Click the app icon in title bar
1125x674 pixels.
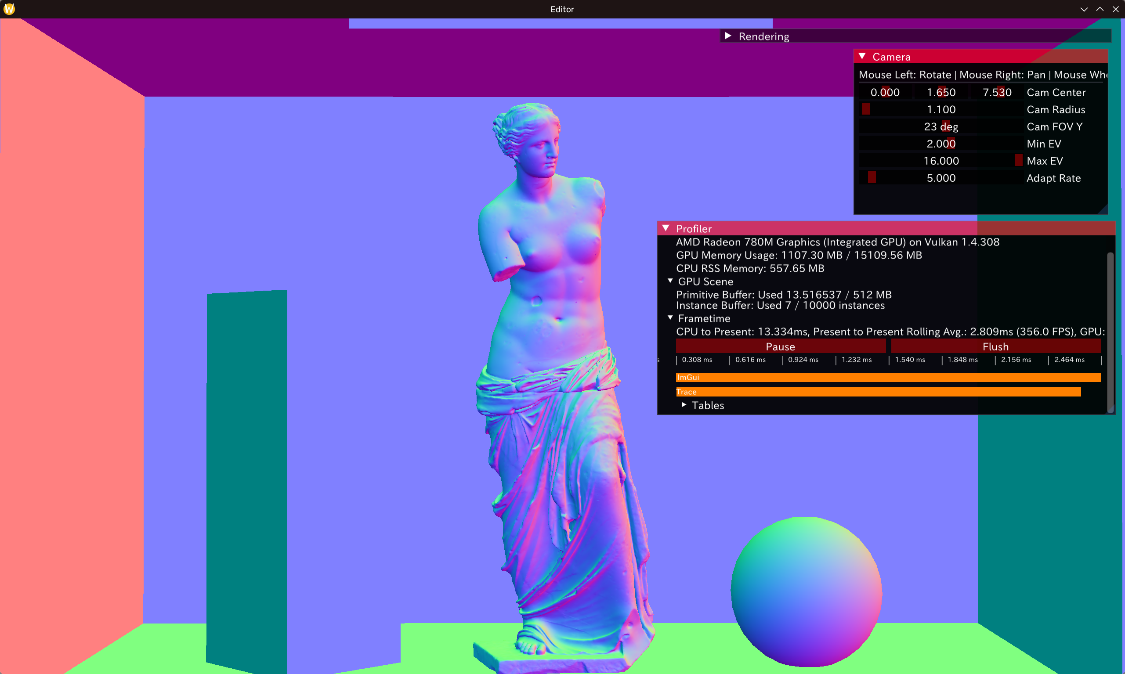[x=9, y=9]
